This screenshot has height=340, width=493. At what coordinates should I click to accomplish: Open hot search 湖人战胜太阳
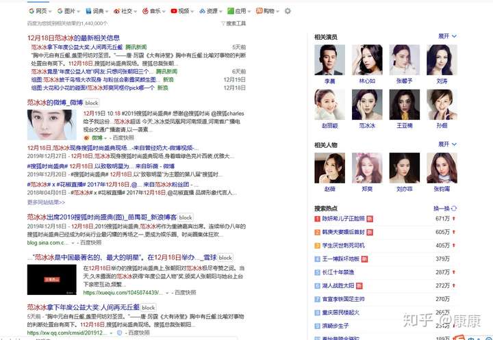338,286
